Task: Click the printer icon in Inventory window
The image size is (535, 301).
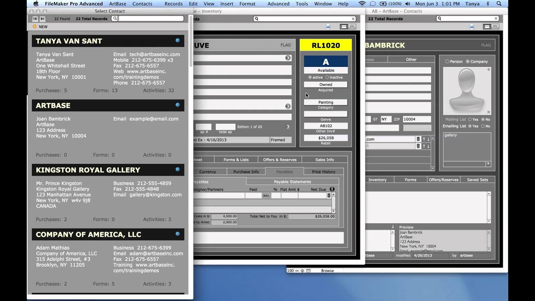Action: click(x=328, y=26)
